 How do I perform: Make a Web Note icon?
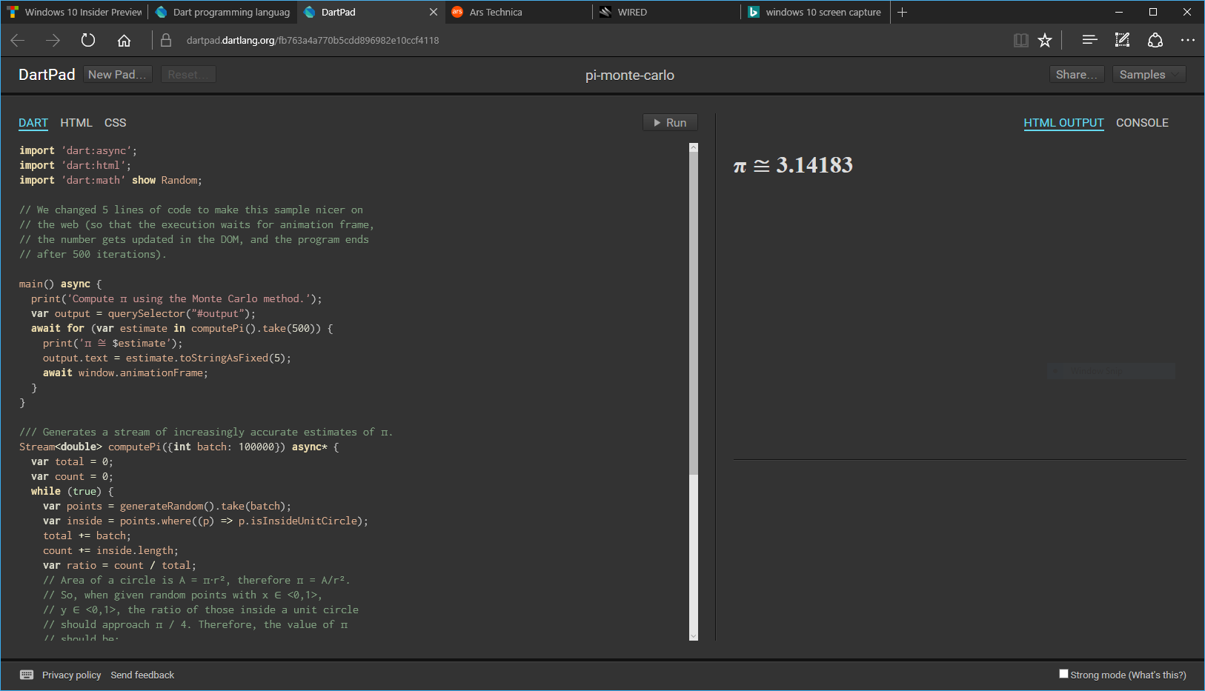coord(1122,41)
